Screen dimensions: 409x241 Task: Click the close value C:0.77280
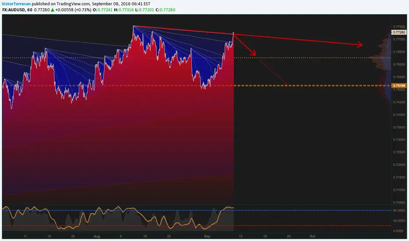pyautogui.click(x=165, y=10)
